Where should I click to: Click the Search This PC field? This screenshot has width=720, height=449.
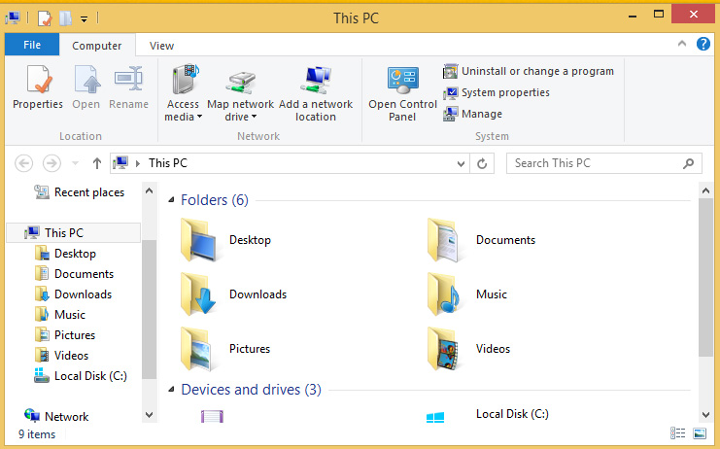[x=603, y=163]
